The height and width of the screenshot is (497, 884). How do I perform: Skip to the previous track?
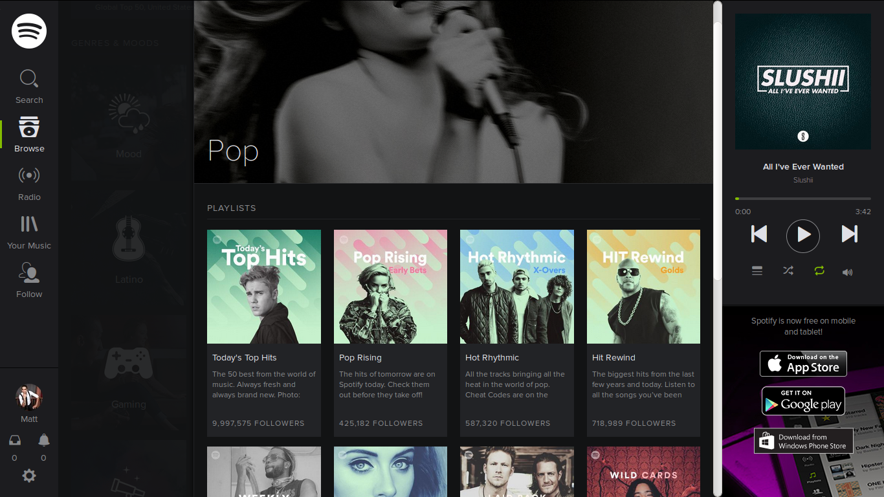coord(759,234)
